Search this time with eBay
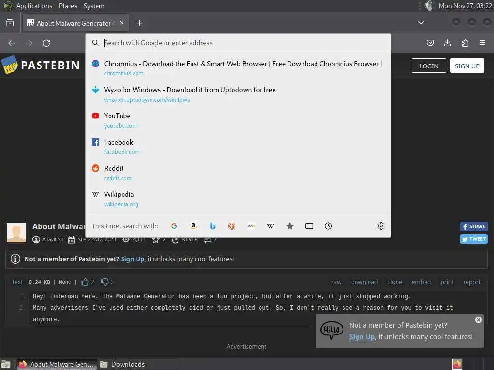 (x=251, y=226)
